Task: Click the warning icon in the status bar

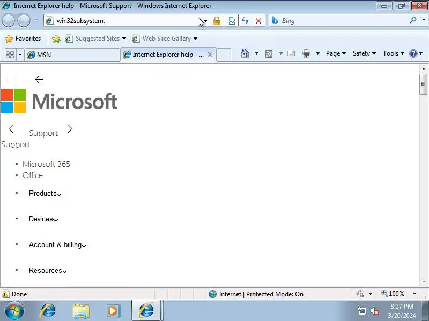Action: point(5,294)
